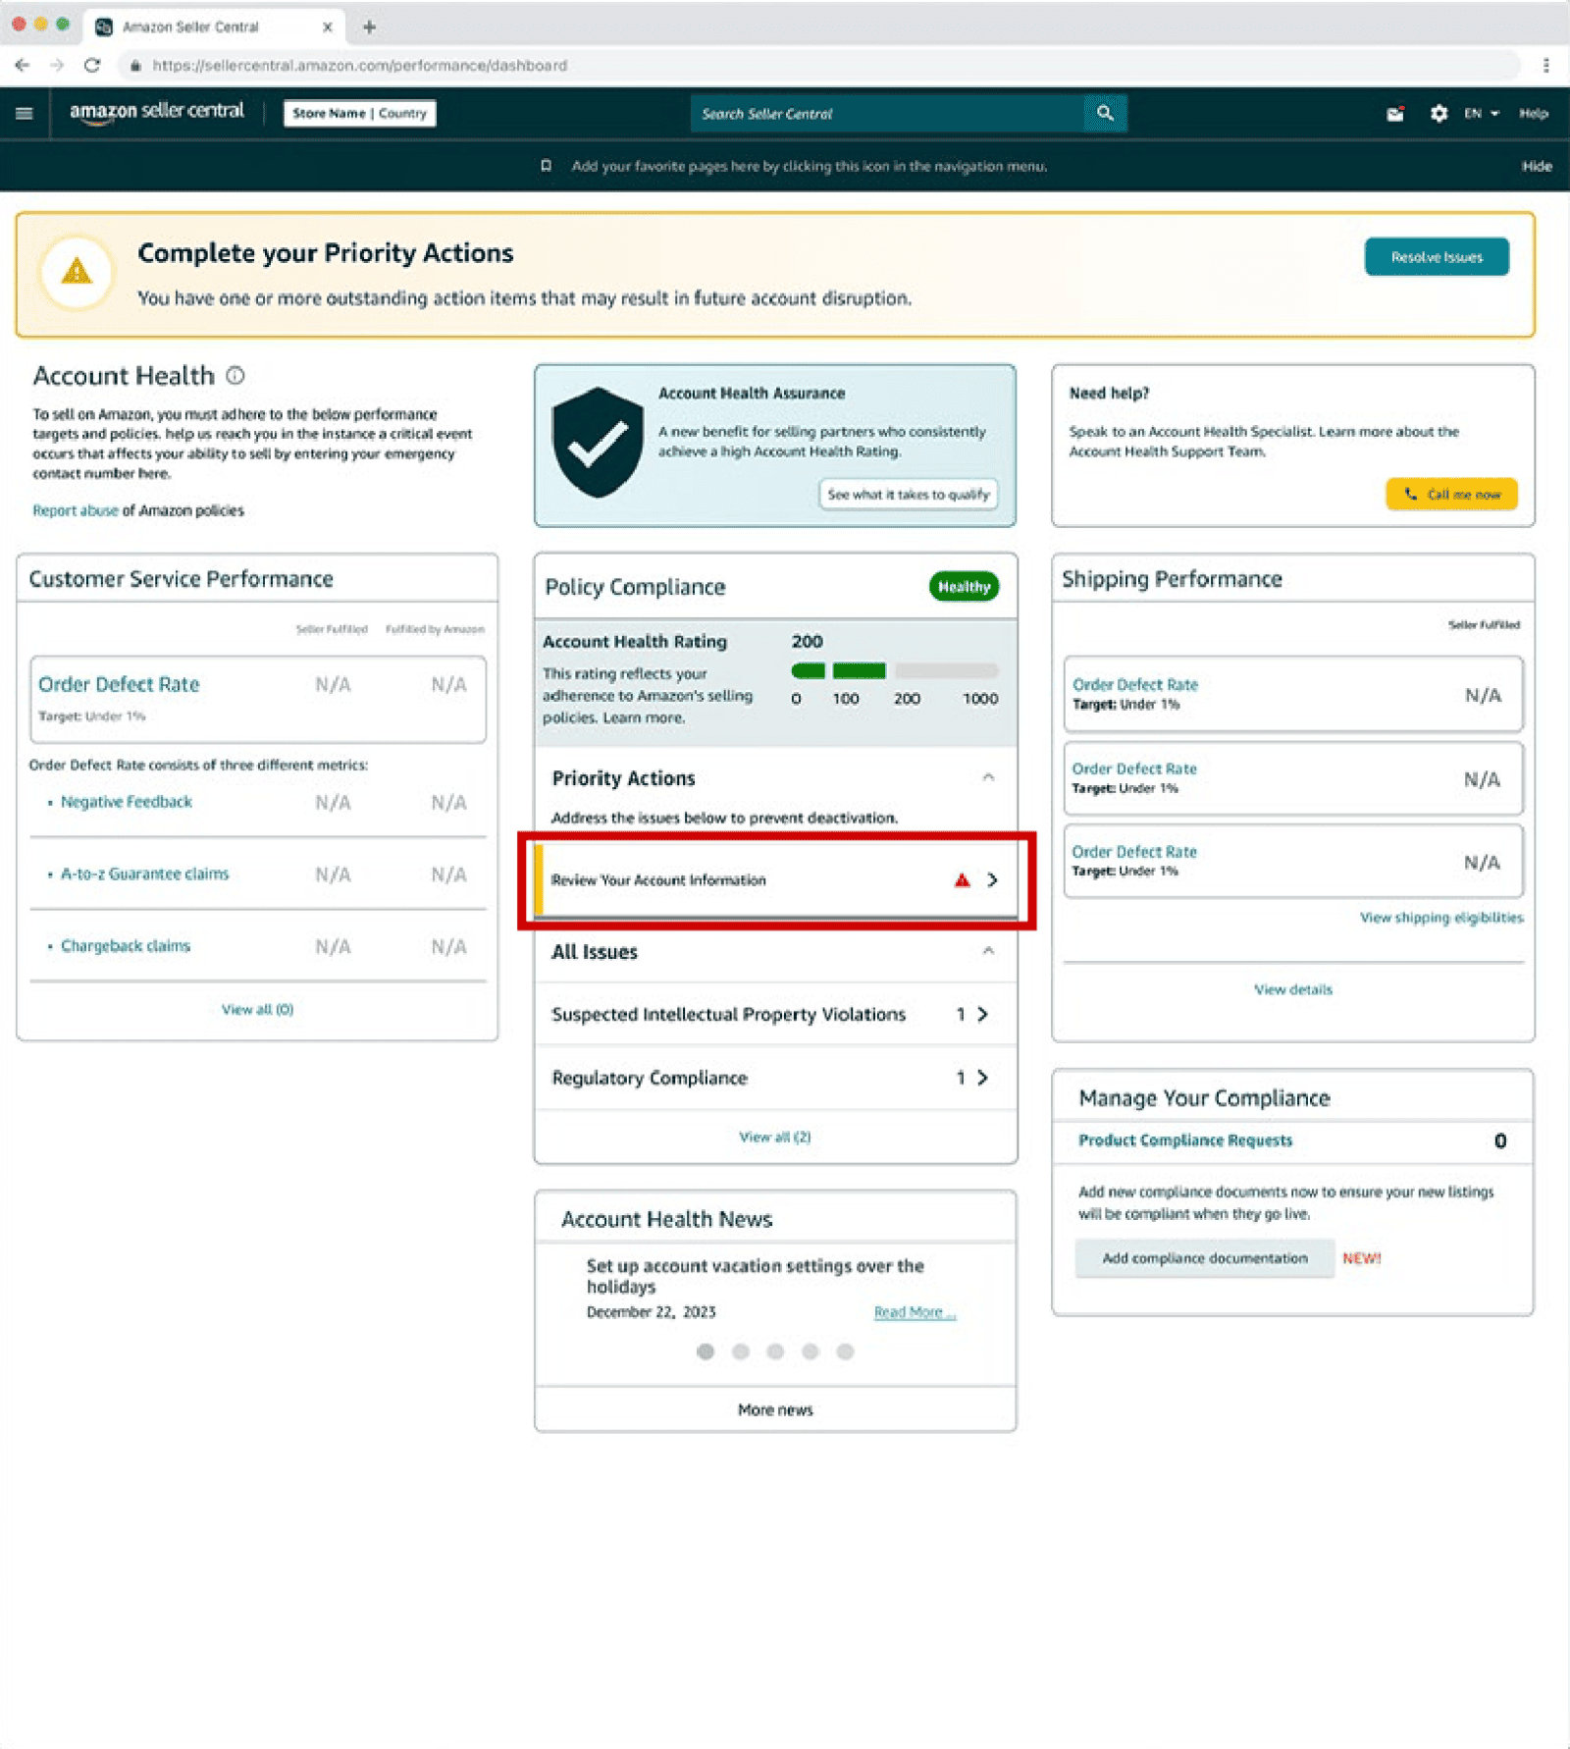Open the hamburger navigation menu
The image size is (1570, 1749).
tap(25, 114)
